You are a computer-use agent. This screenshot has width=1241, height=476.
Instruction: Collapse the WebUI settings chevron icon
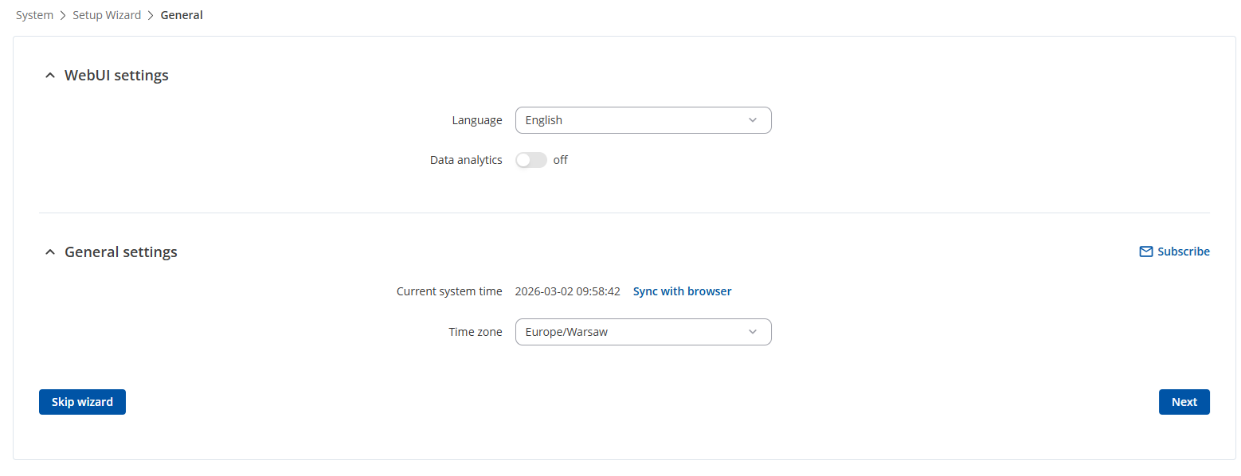[x=50, y=76]
